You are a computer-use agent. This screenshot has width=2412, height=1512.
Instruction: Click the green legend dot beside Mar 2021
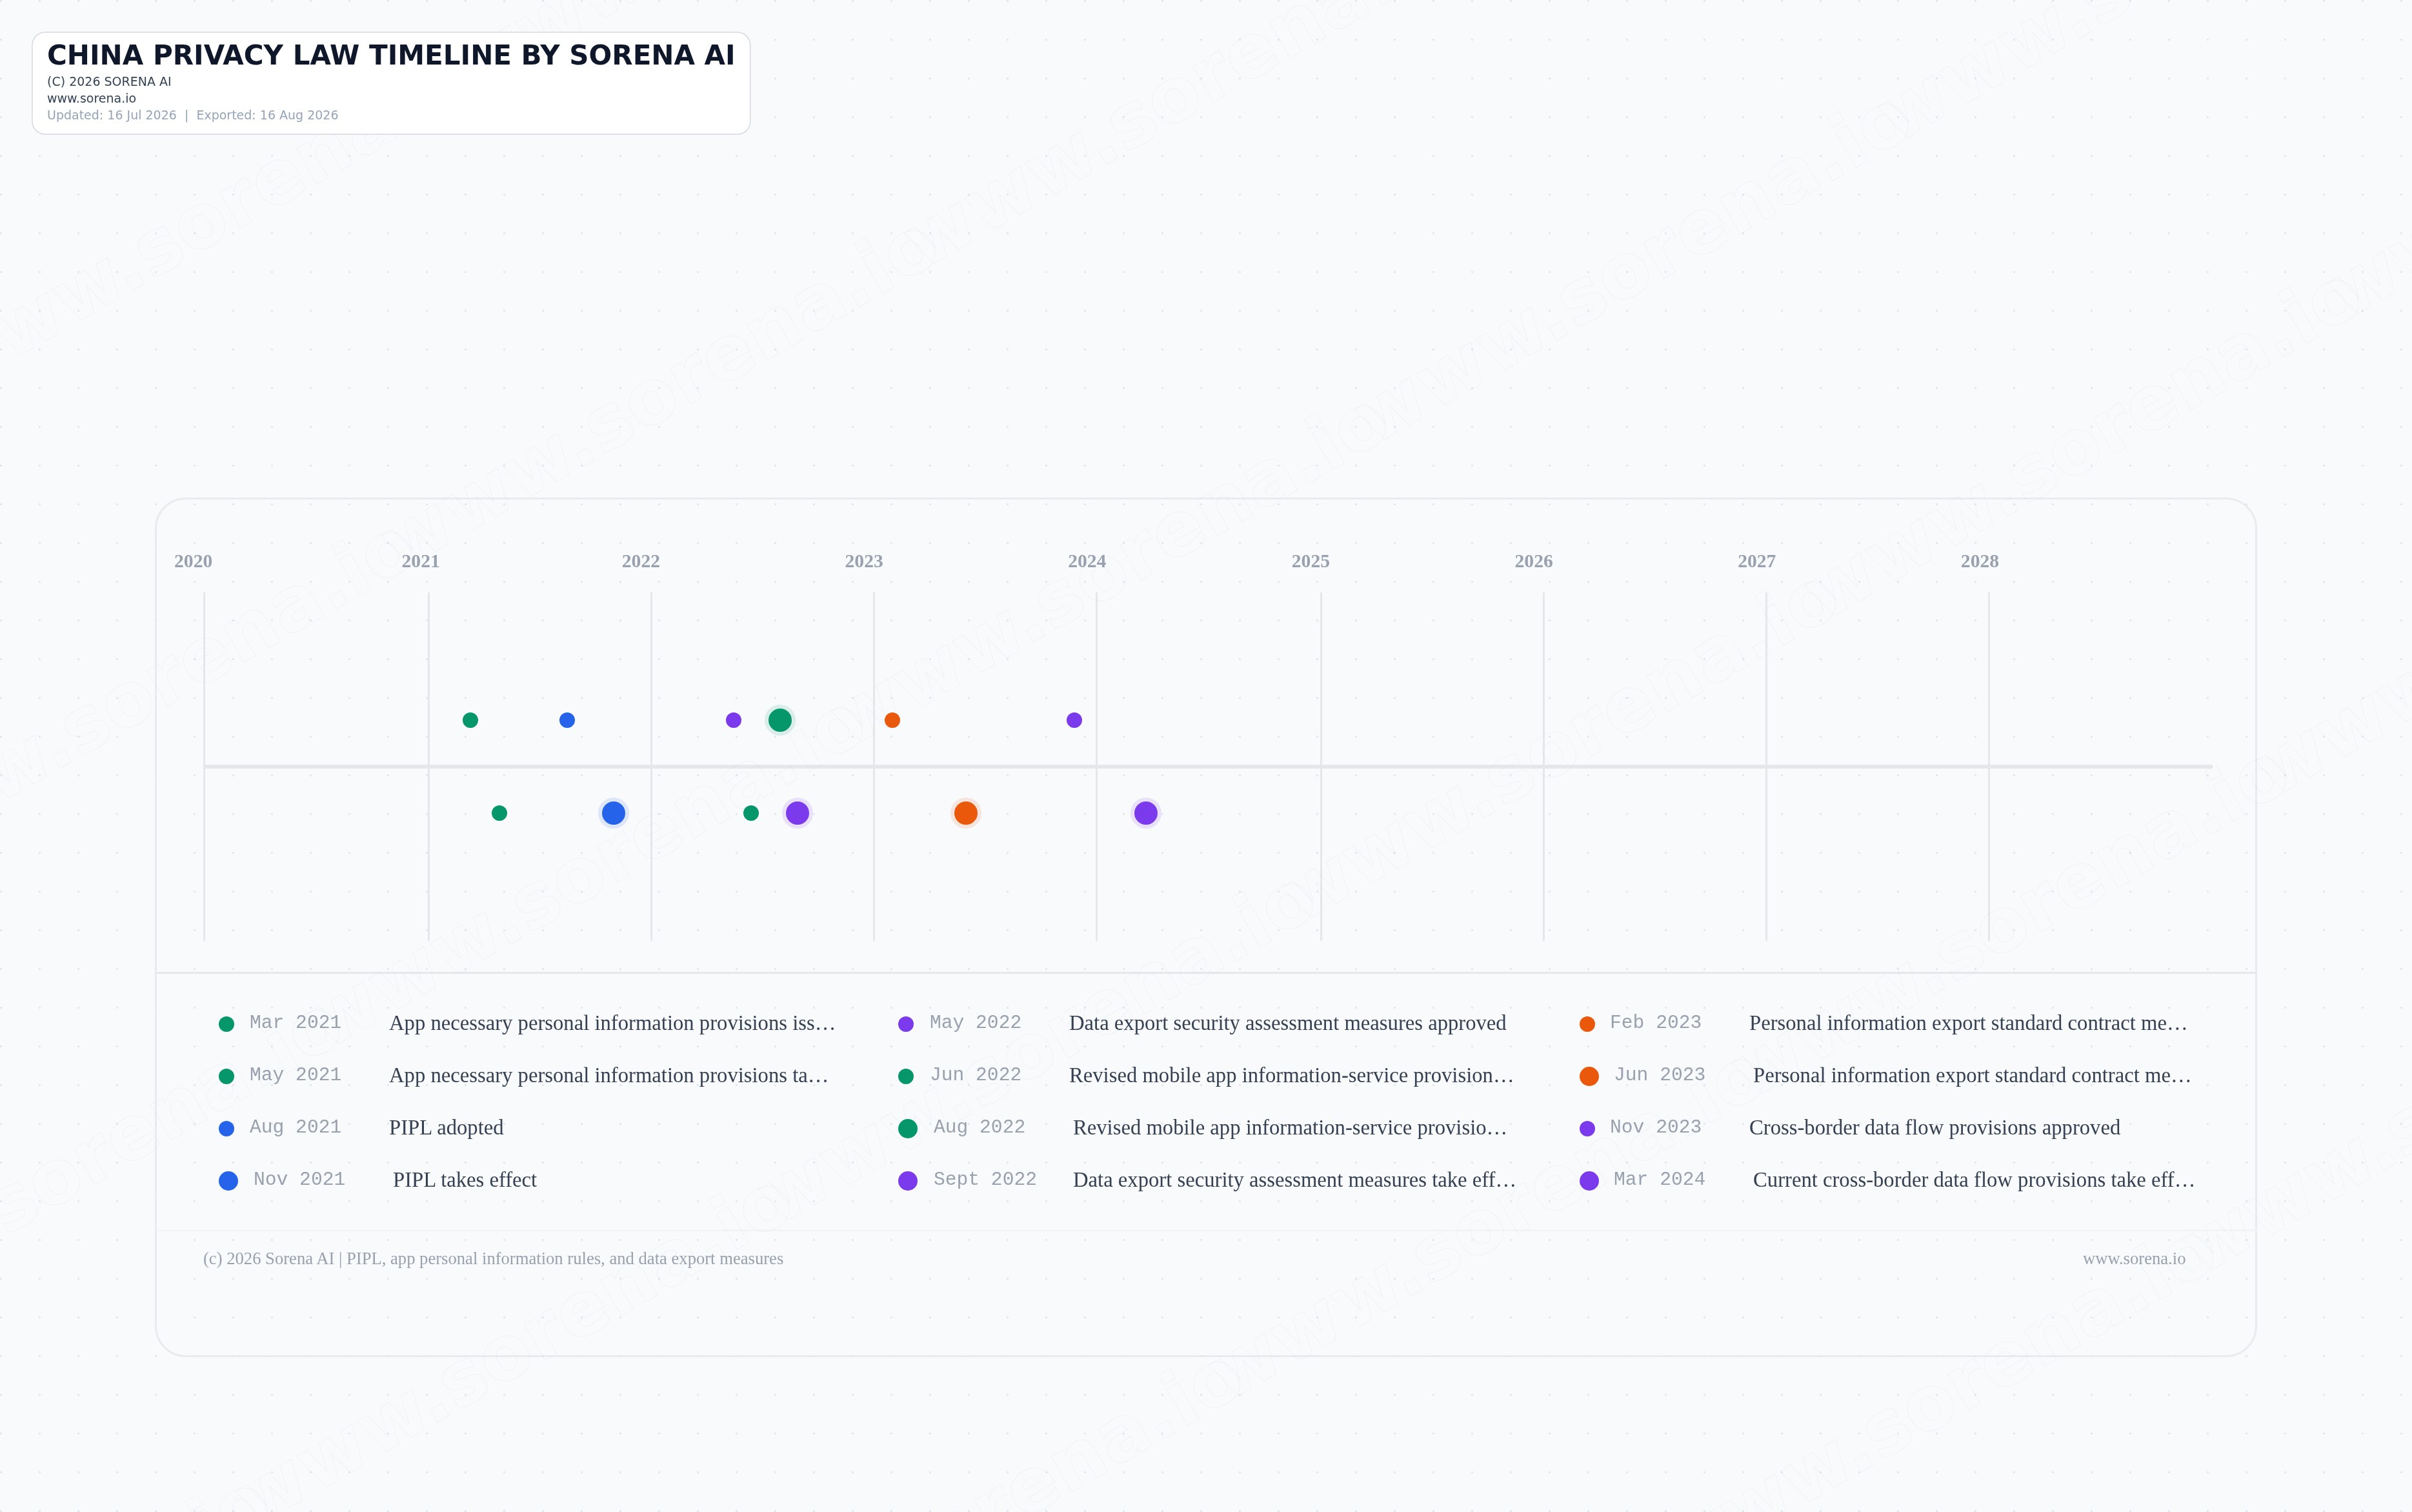(x=227, y=1024)
